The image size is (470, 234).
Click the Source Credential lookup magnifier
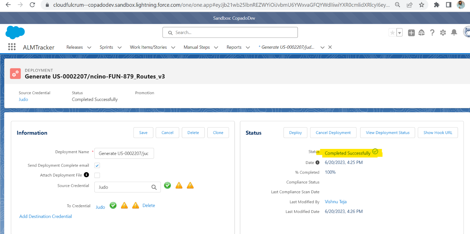[x=154, y=187]
